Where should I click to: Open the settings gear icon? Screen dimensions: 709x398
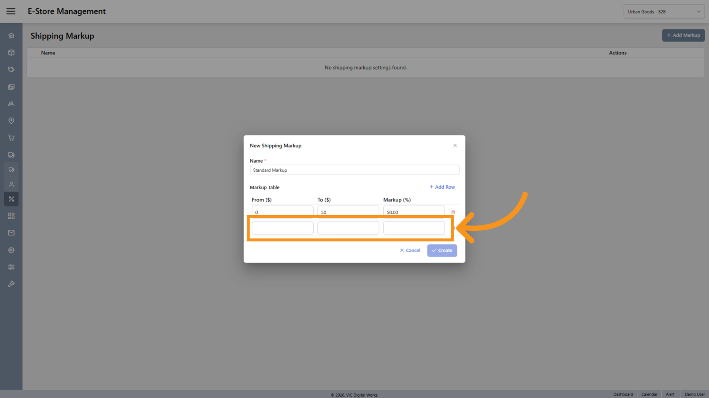(x=11, y=250)
